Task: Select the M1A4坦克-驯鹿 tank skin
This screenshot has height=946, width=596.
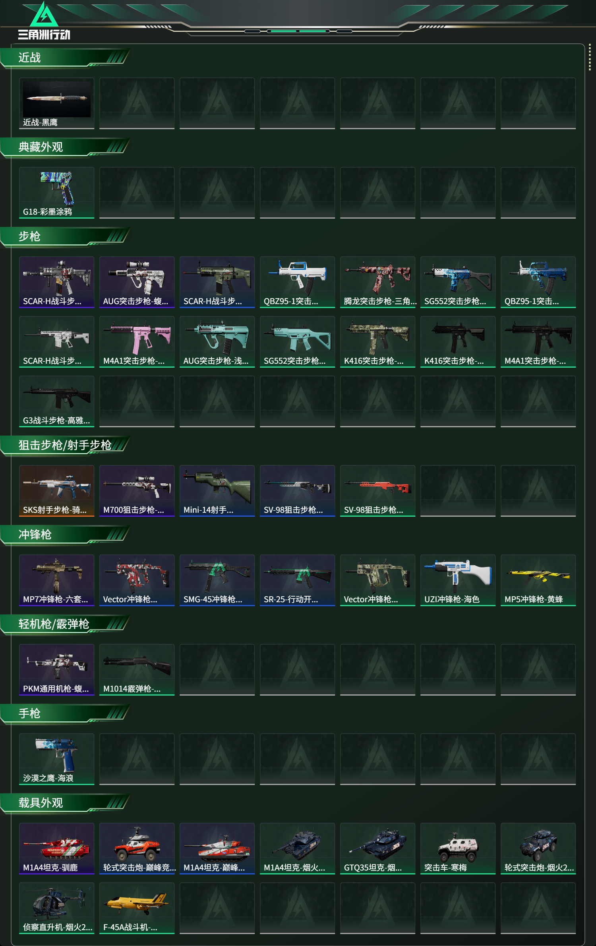Action: (x=56, y=849)
